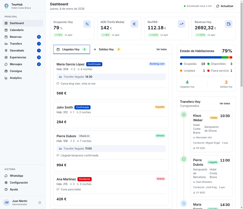The height and width of the screenshot is (209, 243).
Task: Click the trend icon on the RevPAR card
Action: (x=181, y=24)
